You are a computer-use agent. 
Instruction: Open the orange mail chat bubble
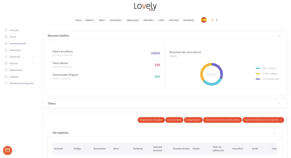coord(8,150)
